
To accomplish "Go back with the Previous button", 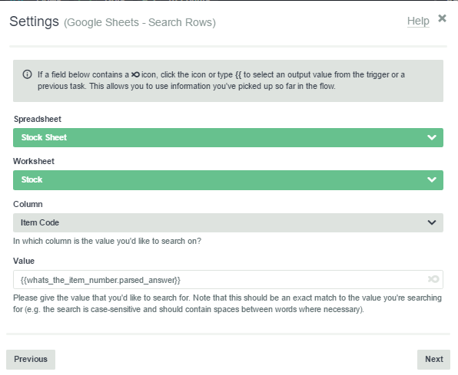I will 31,359.
